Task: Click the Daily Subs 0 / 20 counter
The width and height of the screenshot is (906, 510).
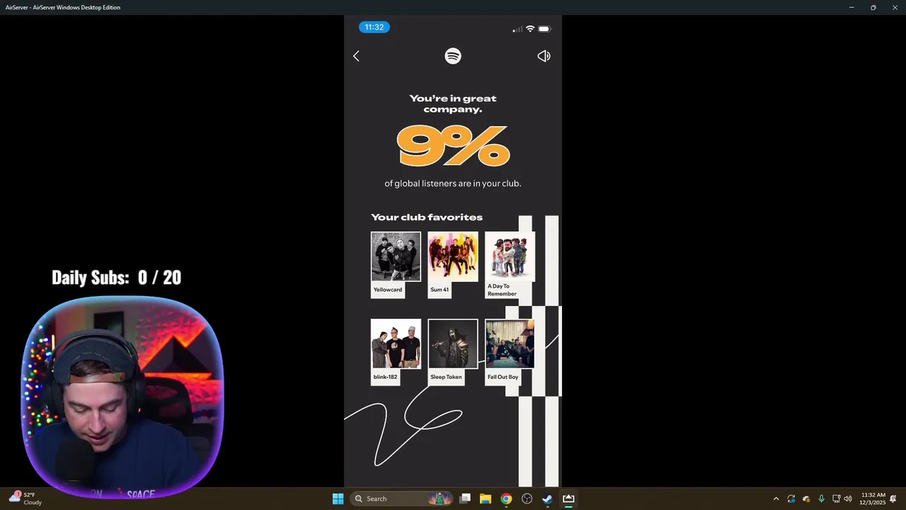Action: (x=117, y=278)
